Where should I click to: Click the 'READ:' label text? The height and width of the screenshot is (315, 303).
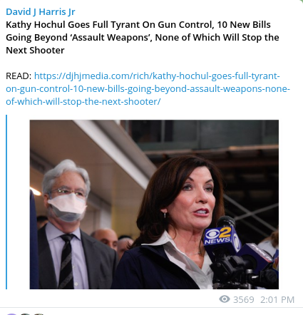pos(19,76)
